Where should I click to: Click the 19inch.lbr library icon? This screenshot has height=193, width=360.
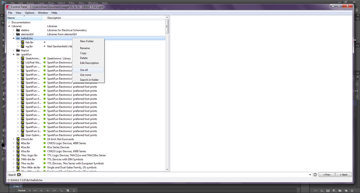pyautogui.click(x=18, y=139)
